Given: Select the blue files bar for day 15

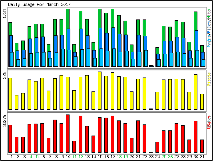Looking at the screenshot, I should click(101, 38).
